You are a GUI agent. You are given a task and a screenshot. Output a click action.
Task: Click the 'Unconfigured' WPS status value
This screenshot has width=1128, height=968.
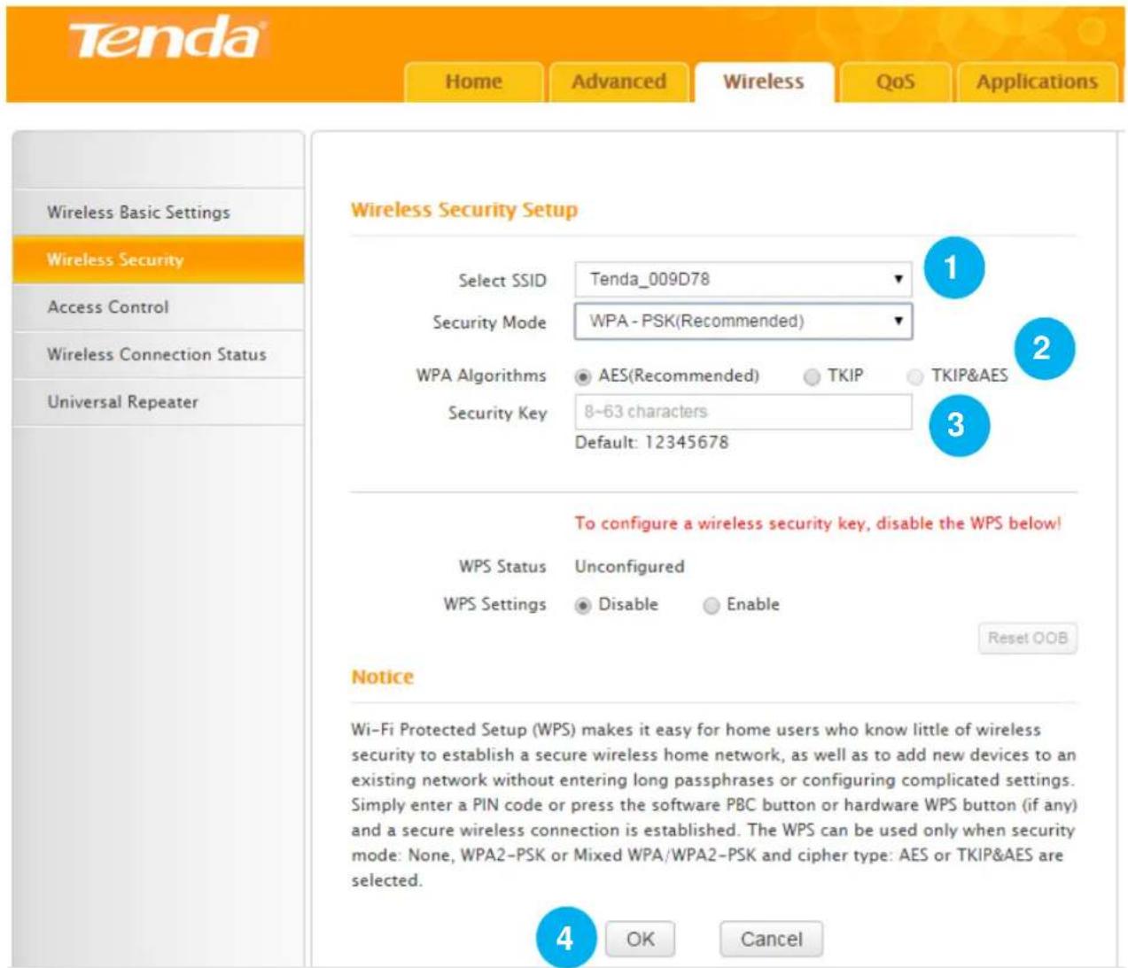[x=629, y=567]
